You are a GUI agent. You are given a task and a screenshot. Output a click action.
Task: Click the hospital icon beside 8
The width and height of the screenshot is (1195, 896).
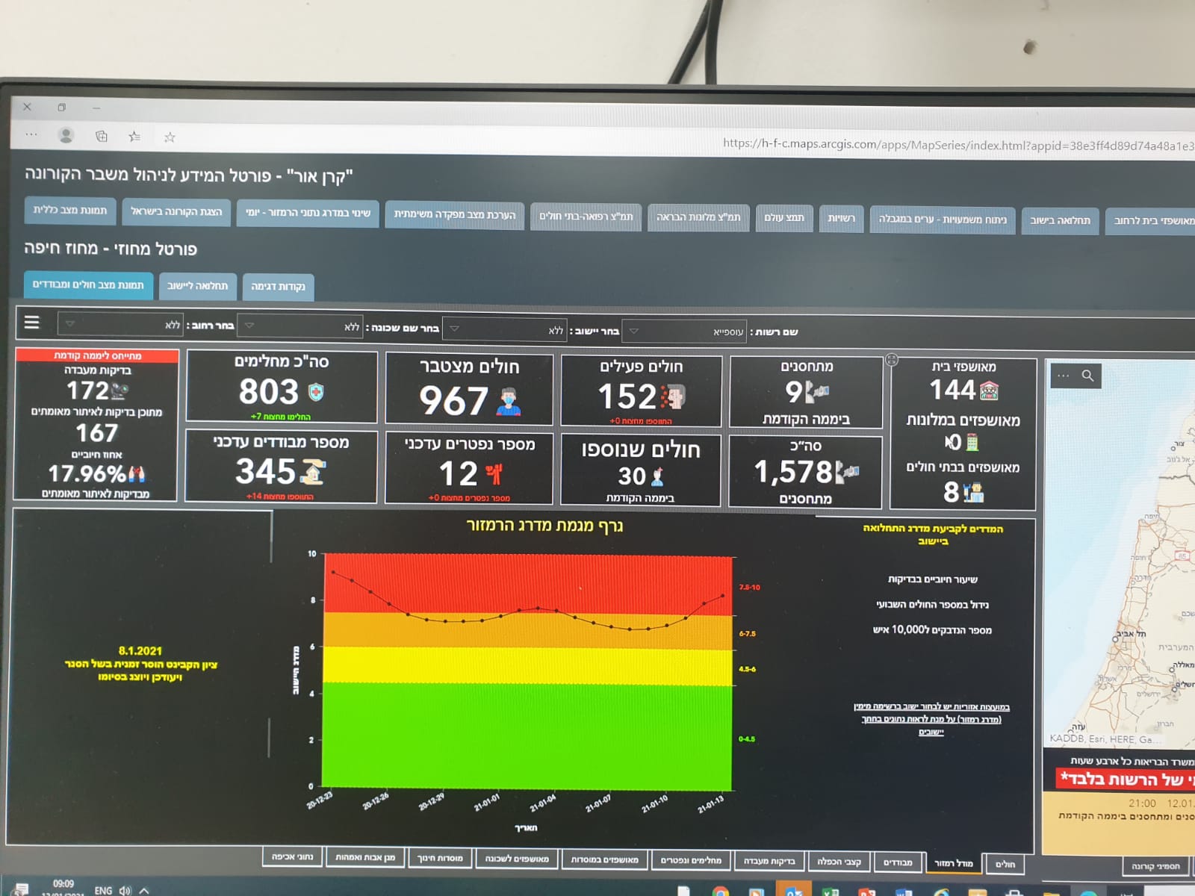click(973, 492)
